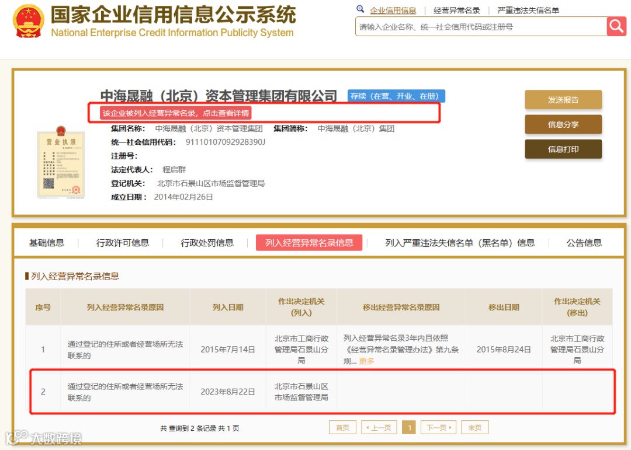
Task: Click group abbreviation 中海晟融（北京）集团
Action: [x=356, y=128]
